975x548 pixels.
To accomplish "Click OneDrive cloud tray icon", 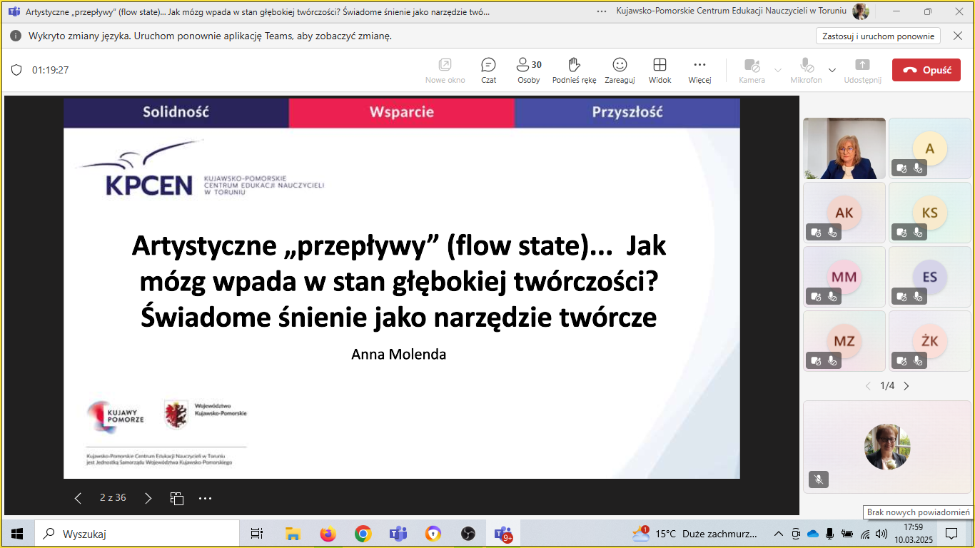I will [812, 533].
